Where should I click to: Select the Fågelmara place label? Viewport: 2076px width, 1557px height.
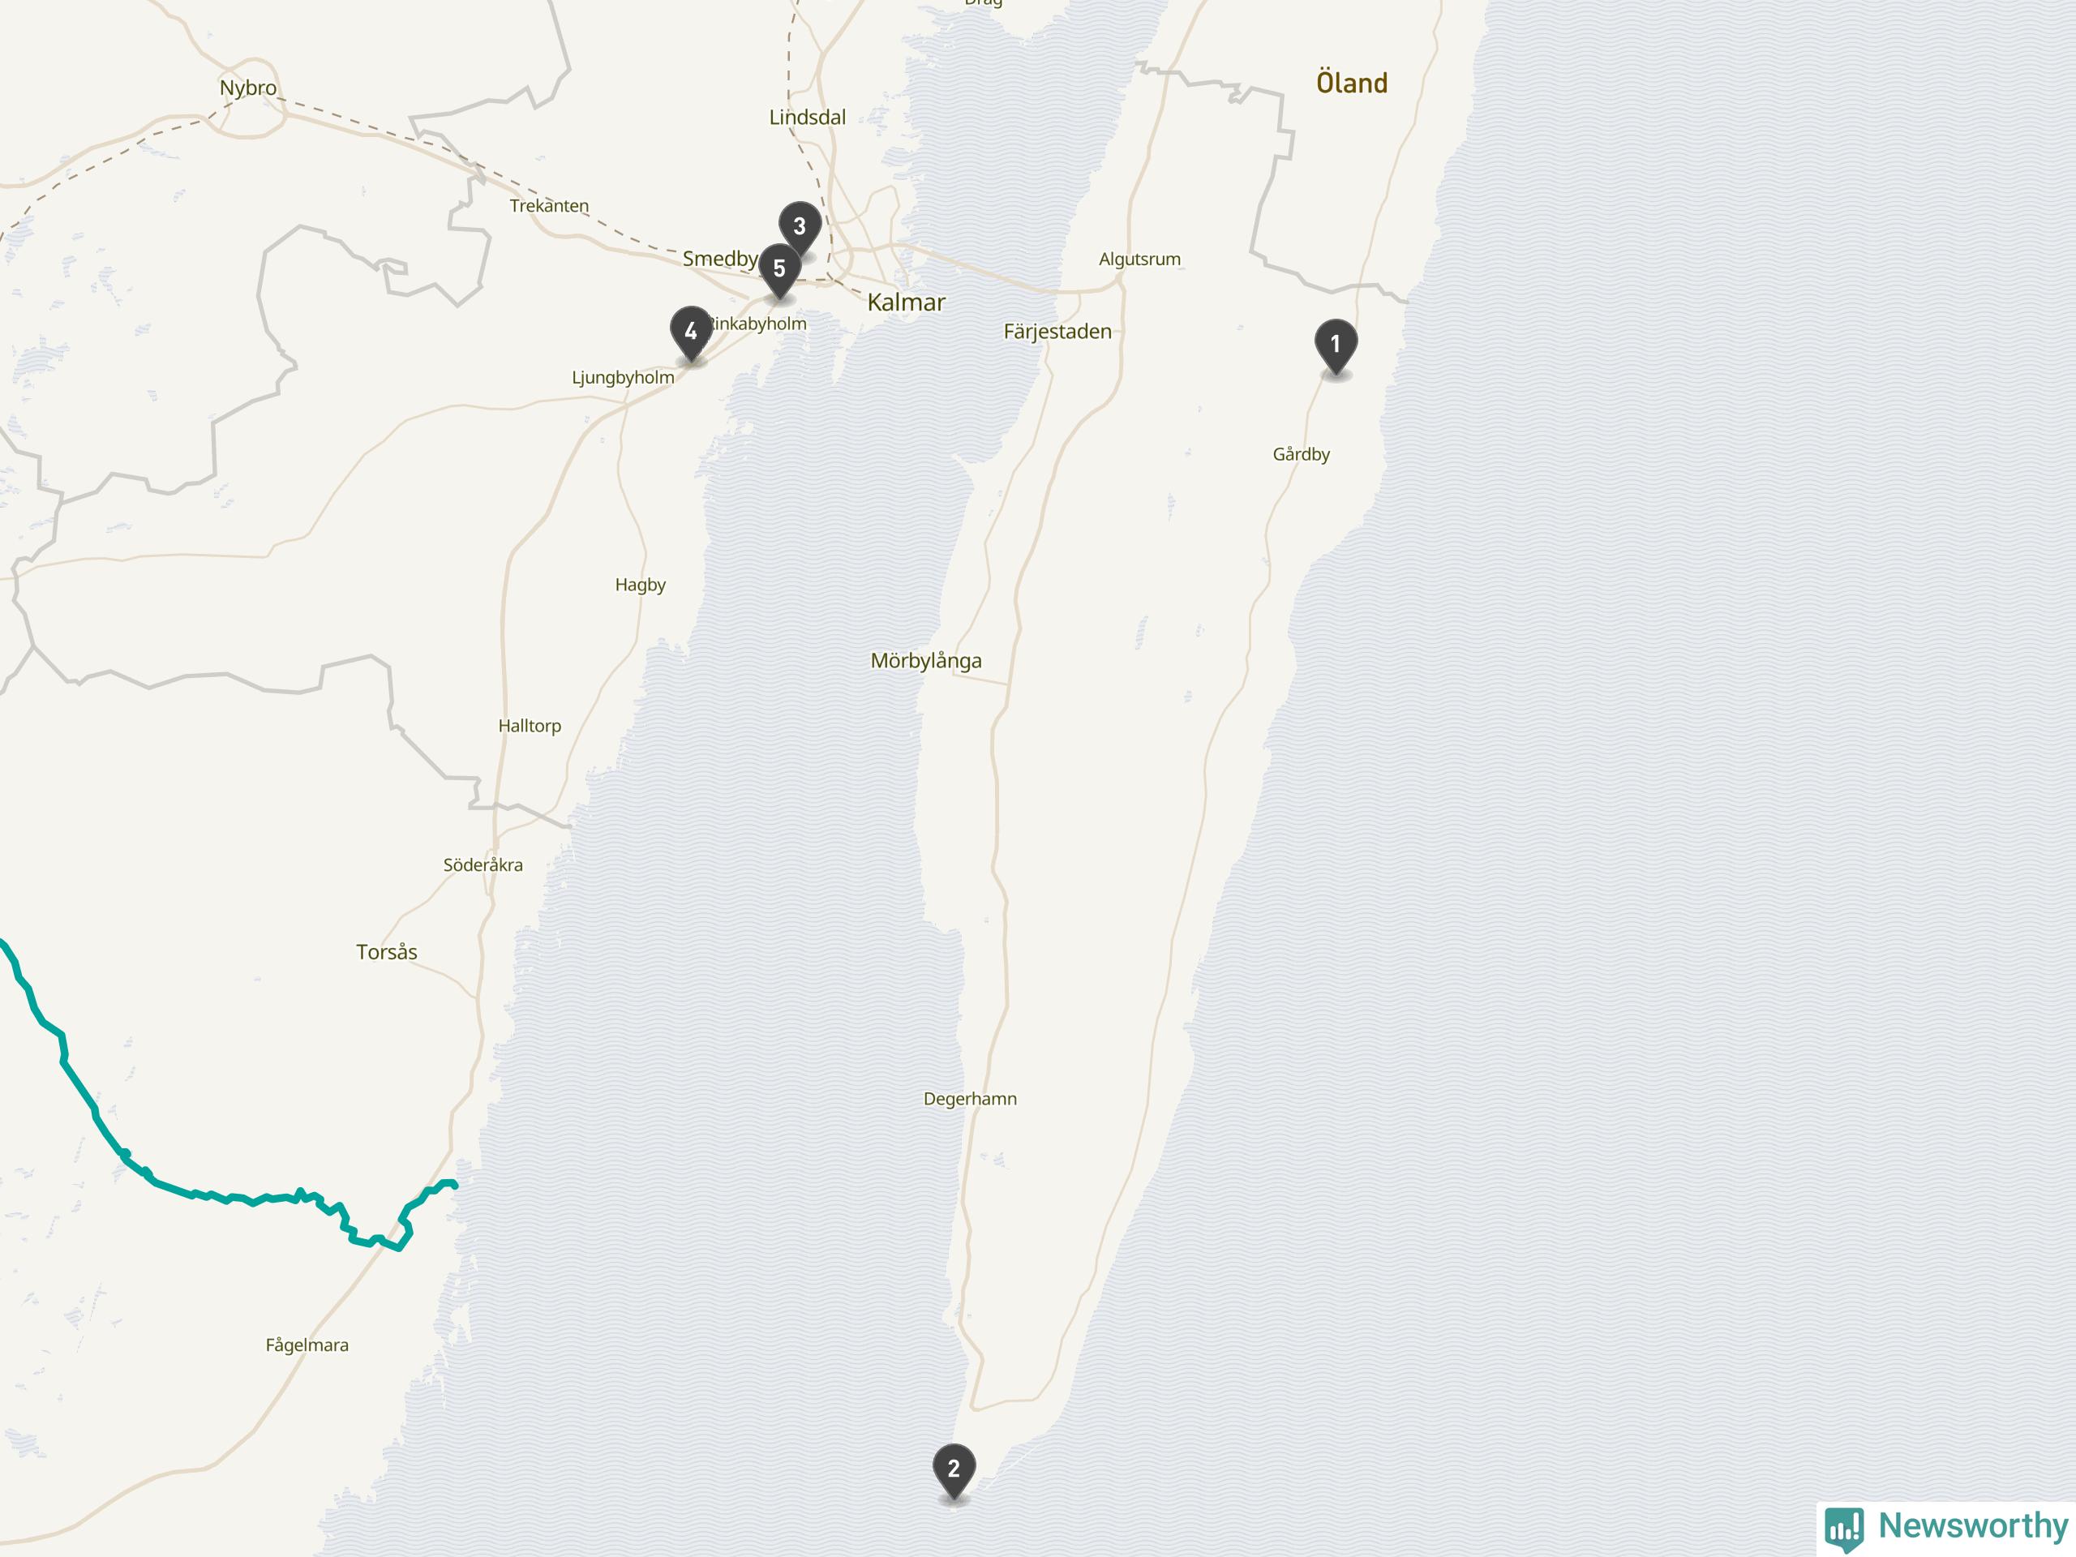[x=307, y=1345]
